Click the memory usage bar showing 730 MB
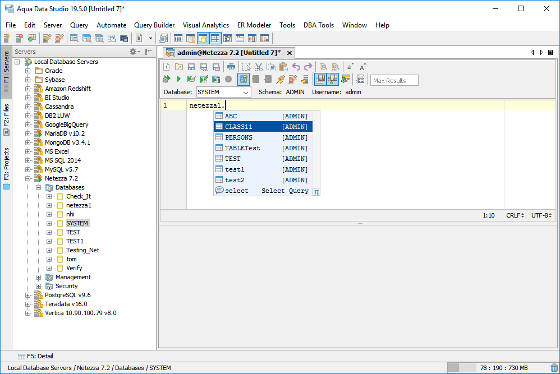The height and width of the screenshot is (374, 560). 498,368
